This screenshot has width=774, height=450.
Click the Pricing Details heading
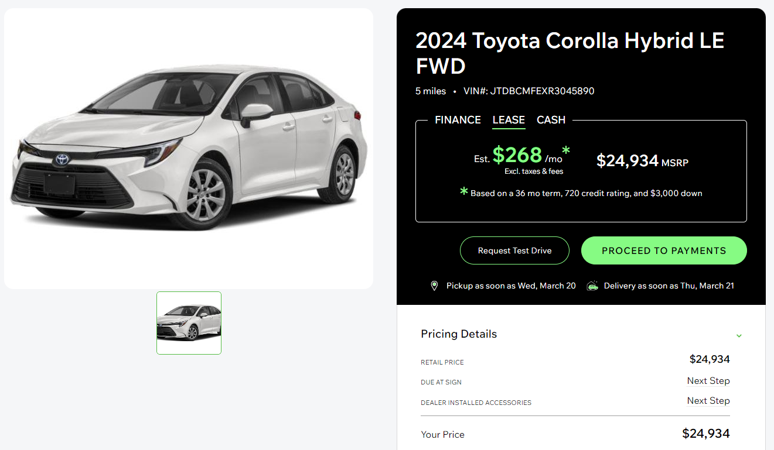(459, 334)
